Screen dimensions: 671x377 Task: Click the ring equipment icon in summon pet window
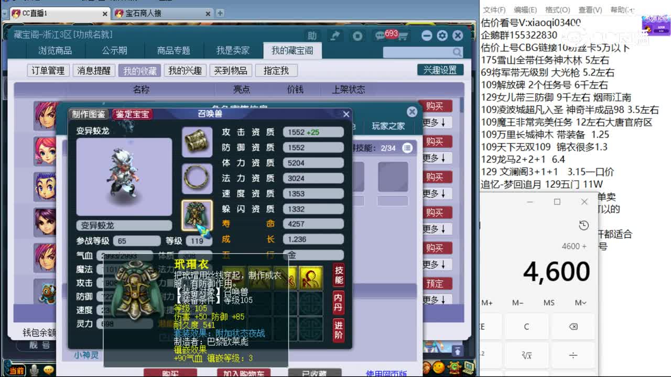pyautogui.click(x=197, y=178)
